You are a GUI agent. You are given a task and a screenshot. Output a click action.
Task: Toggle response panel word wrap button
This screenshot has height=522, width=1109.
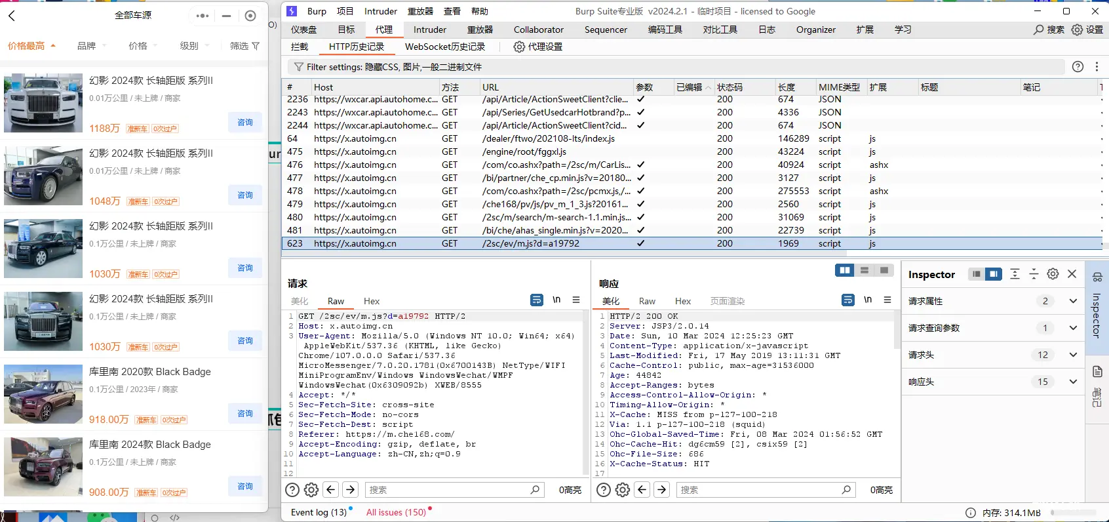848,300
